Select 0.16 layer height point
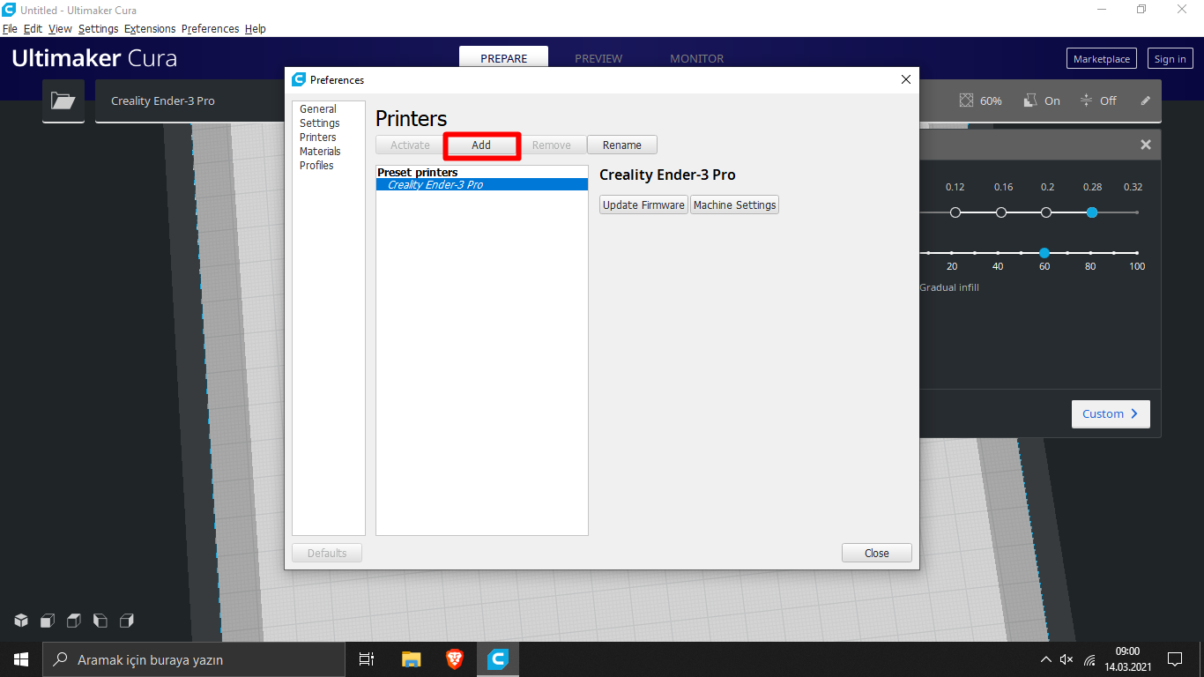This screenshot has height=677, width=1204. coord(1001,212)
